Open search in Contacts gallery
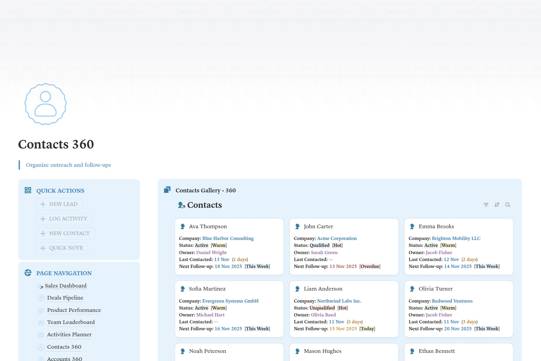The image size is (541, 361). click(508, 205)
